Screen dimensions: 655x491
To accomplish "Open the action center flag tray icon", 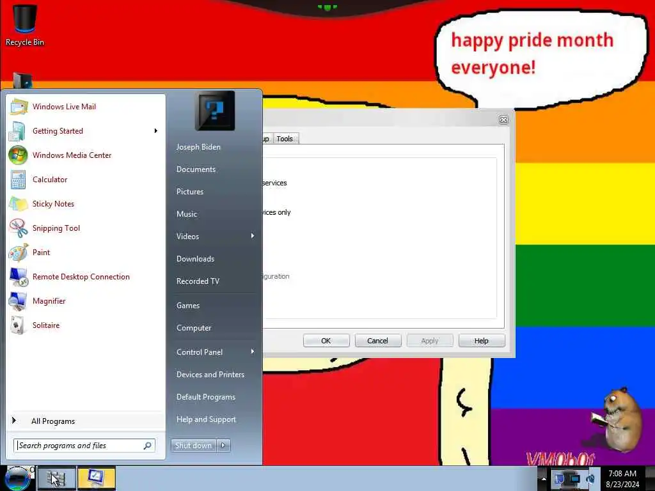I will pos(560,478).
